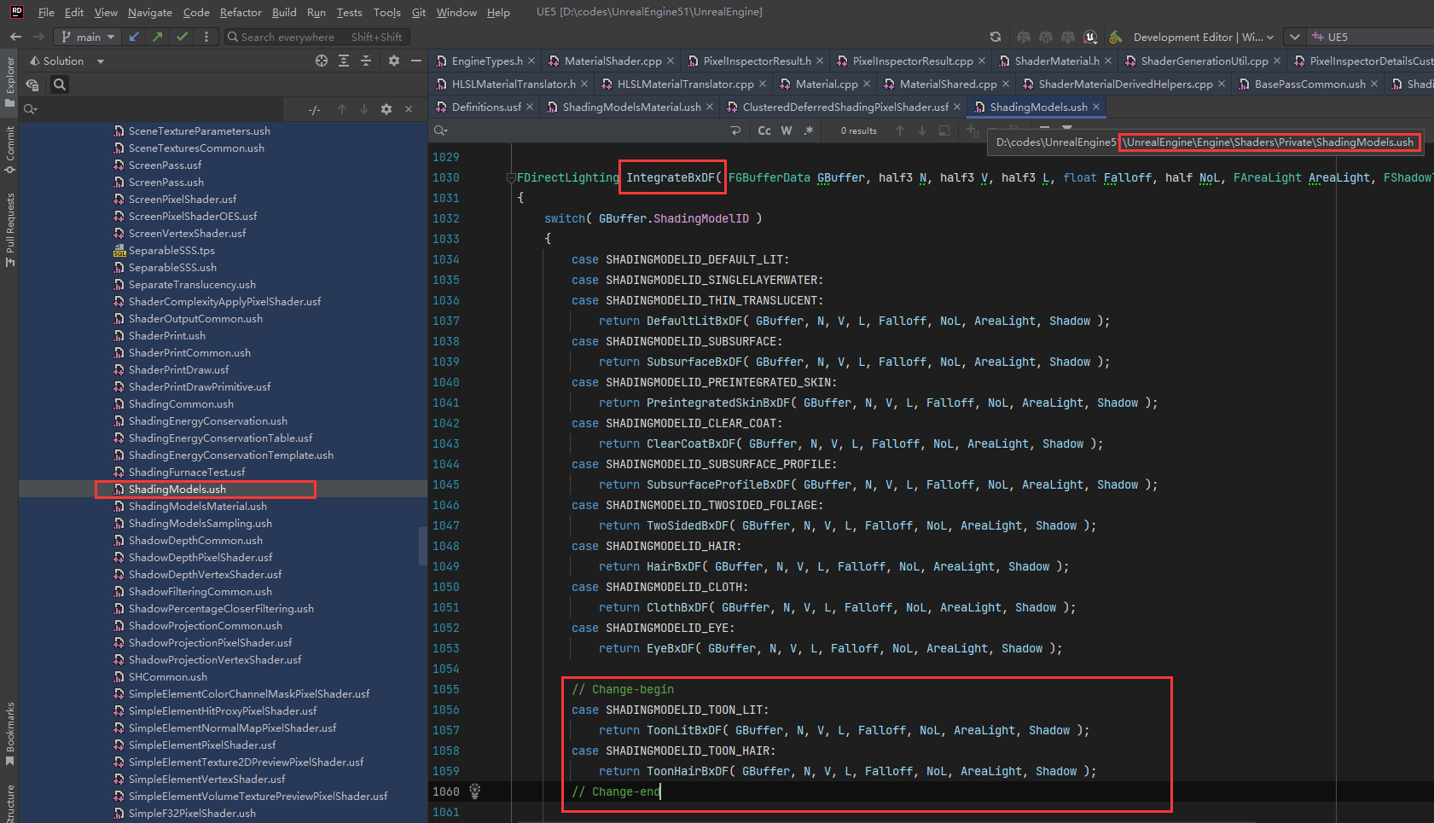Enable regex matching in the find bar

tap(808, 130)
